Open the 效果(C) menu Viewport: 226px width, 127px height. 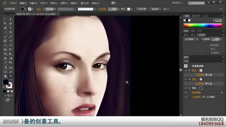click(64, 3)
